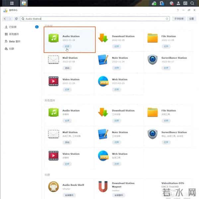Select 所有套件 in the left sidebar
This screenshot has height=199, width=199.
14,34
